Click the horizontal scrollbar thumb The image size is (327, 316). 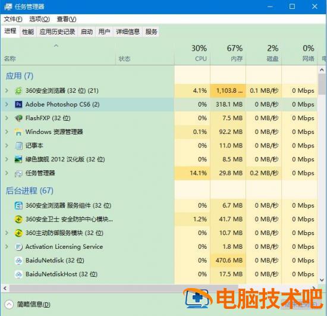pyautogui.click(x=124, y=289)
